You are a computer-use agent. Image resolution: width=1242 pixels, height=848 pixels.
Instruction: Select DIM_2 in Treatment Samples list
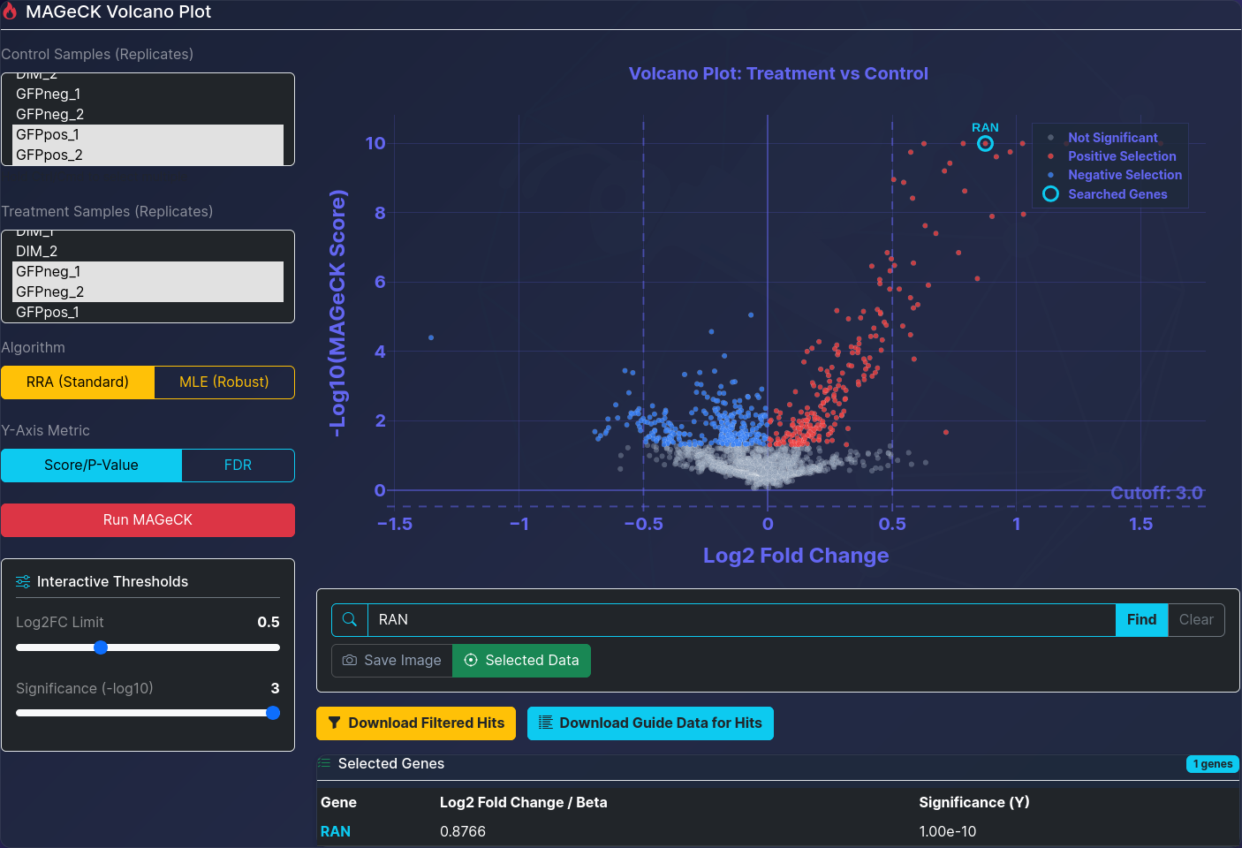tap(148, 252)
